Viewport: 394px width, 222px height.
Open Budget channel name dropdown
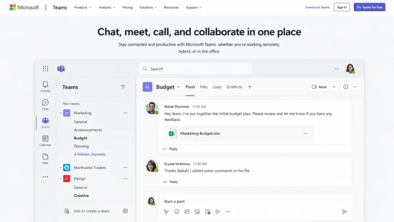(x=179, y=87)
